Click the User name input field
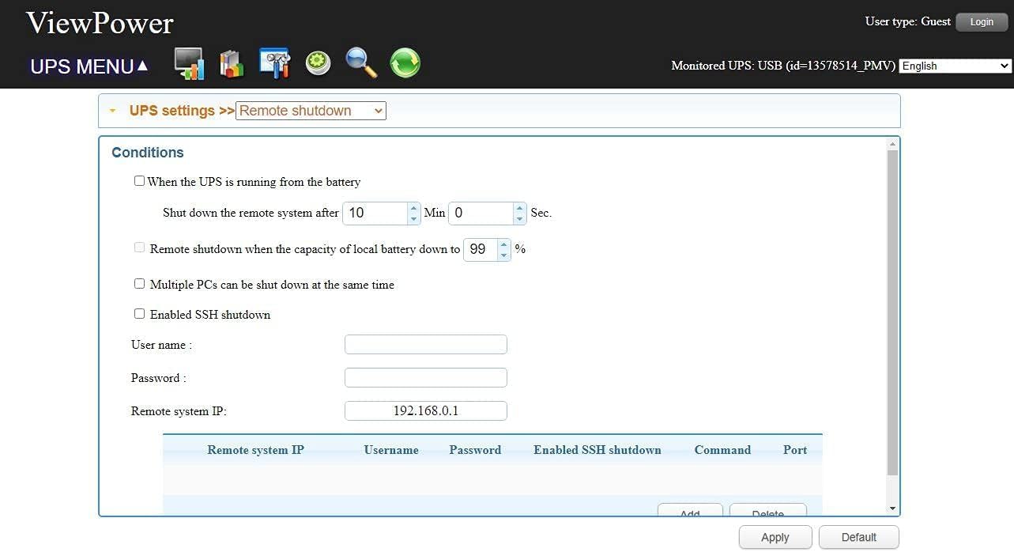The image size is (1014, 552). coord(426,344)
